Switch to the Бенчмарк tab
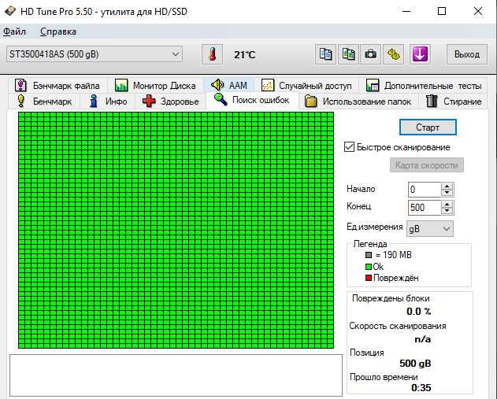 [x=44, y=102]
